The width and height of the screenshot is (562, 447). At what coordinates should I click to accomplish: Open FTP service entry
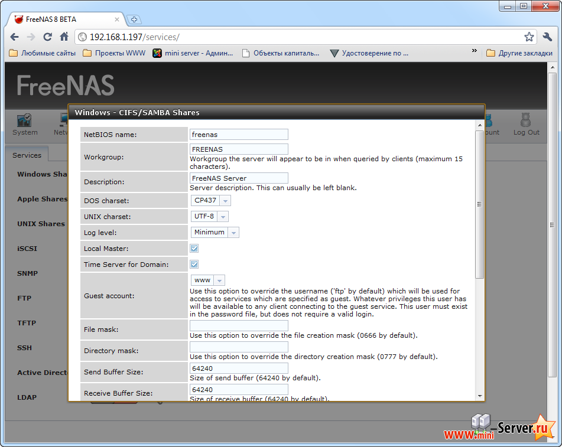tap(24, 298)
